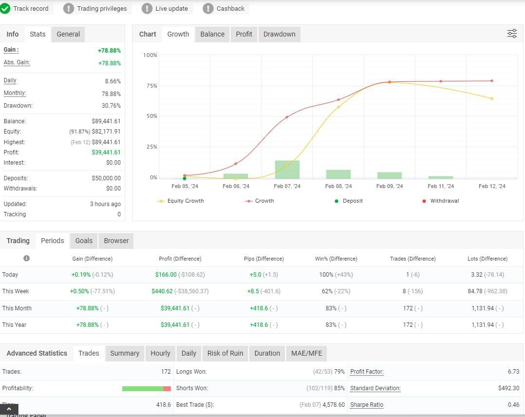Click the This Month row label
The width and height of the screenshot is (525, 417).
click(x=17, y=308)
